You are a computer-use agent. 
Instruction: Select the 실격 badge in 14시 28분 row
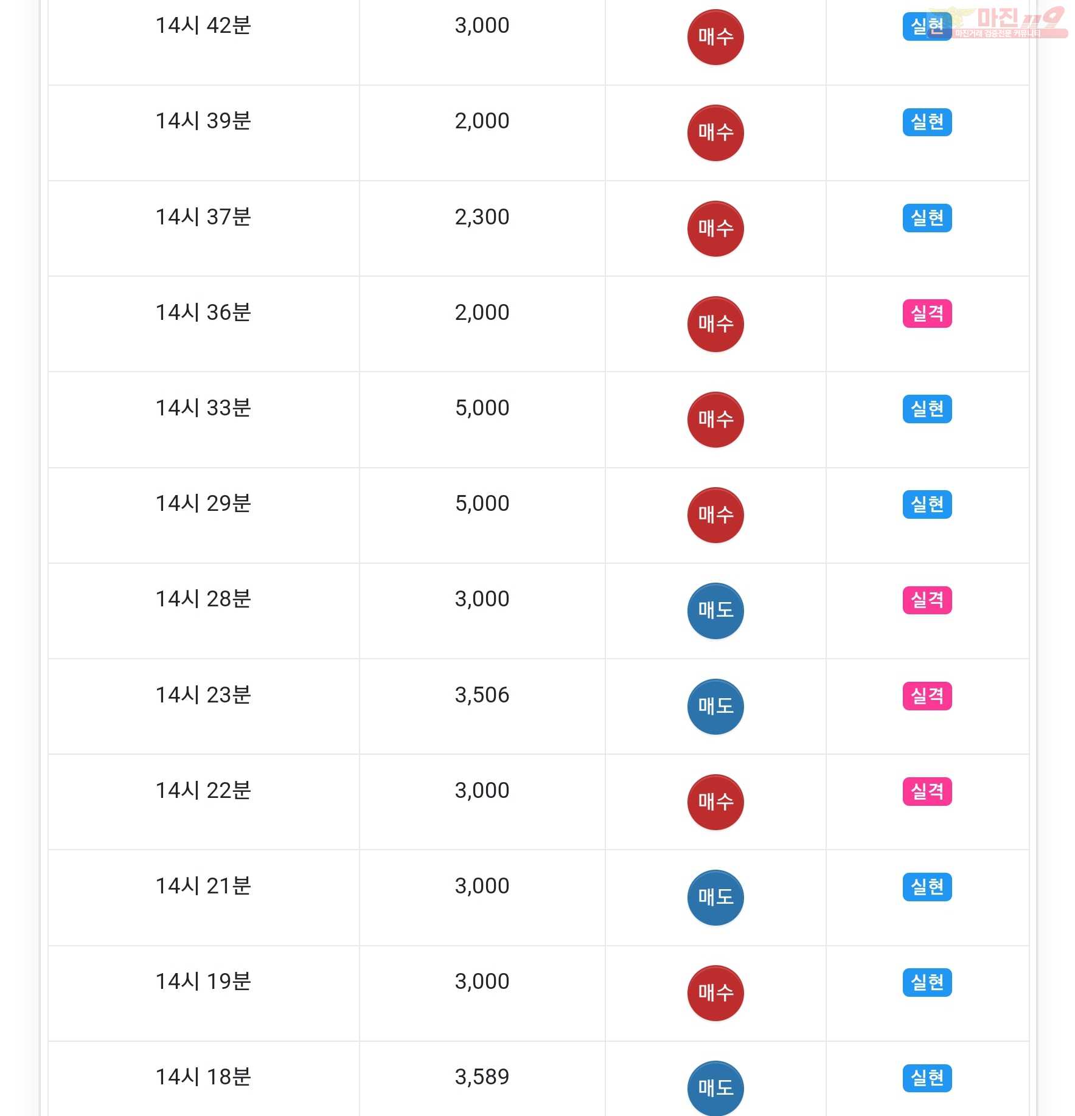tap(927, 600)
